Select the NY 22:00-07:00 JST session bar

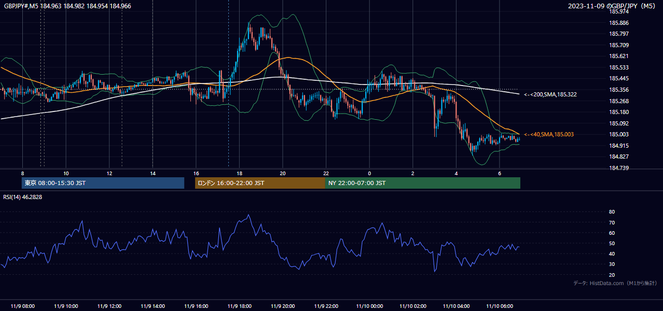pyautogui.click(x=423, y=183)
